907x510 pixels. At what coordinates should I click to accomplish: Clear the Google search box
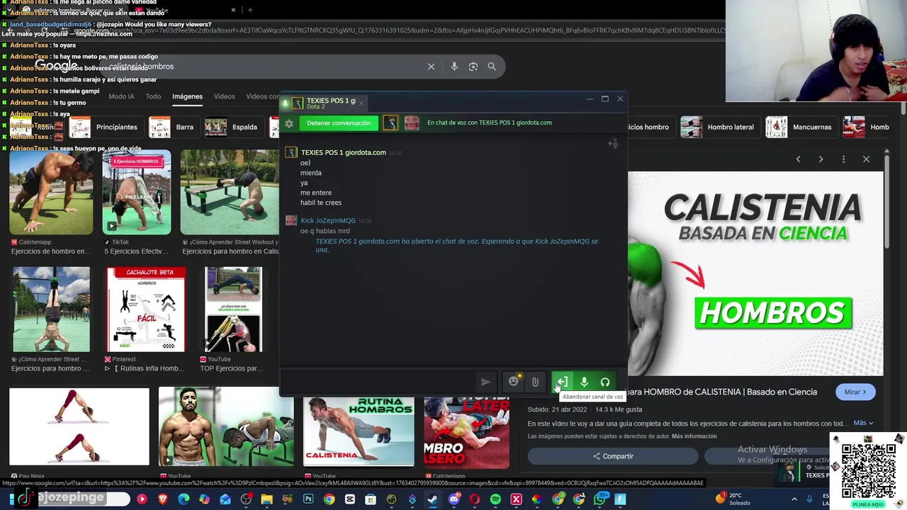point(431,67)
